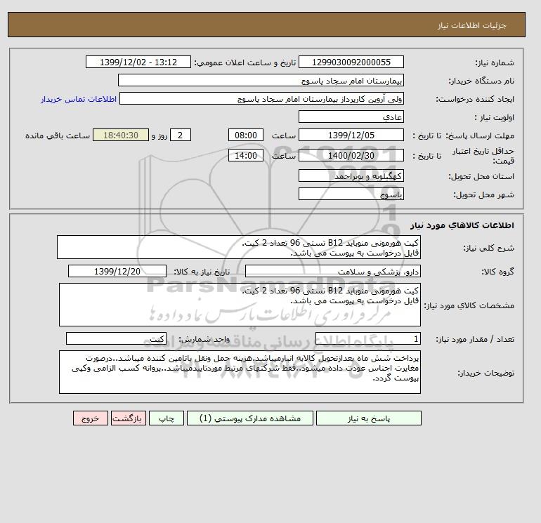The width and height of the screenshot is (541, 523).
Task: Click the توضیحات خریدار label
Action: [485, 373]
